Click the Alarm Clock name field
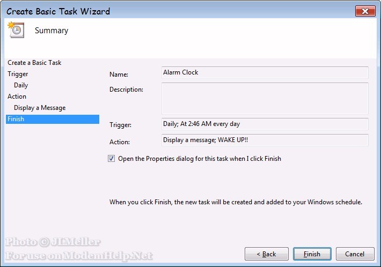381x267 pixels. [x=265, y=72]
